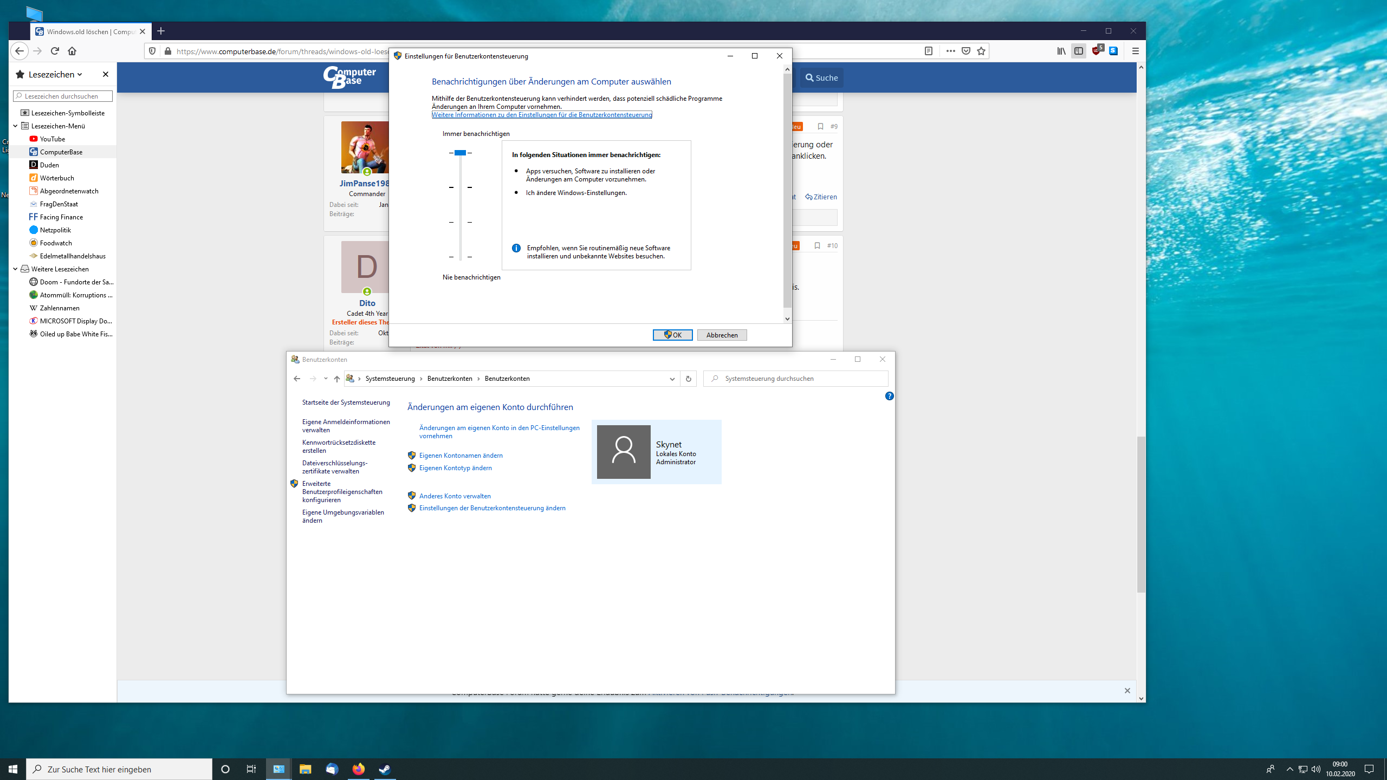Toggle Firefox sidebar icon
1387x780 pixels.
pos(1079,51)
